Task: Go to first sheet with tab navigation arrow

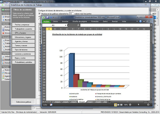Action: pos(43,102)
